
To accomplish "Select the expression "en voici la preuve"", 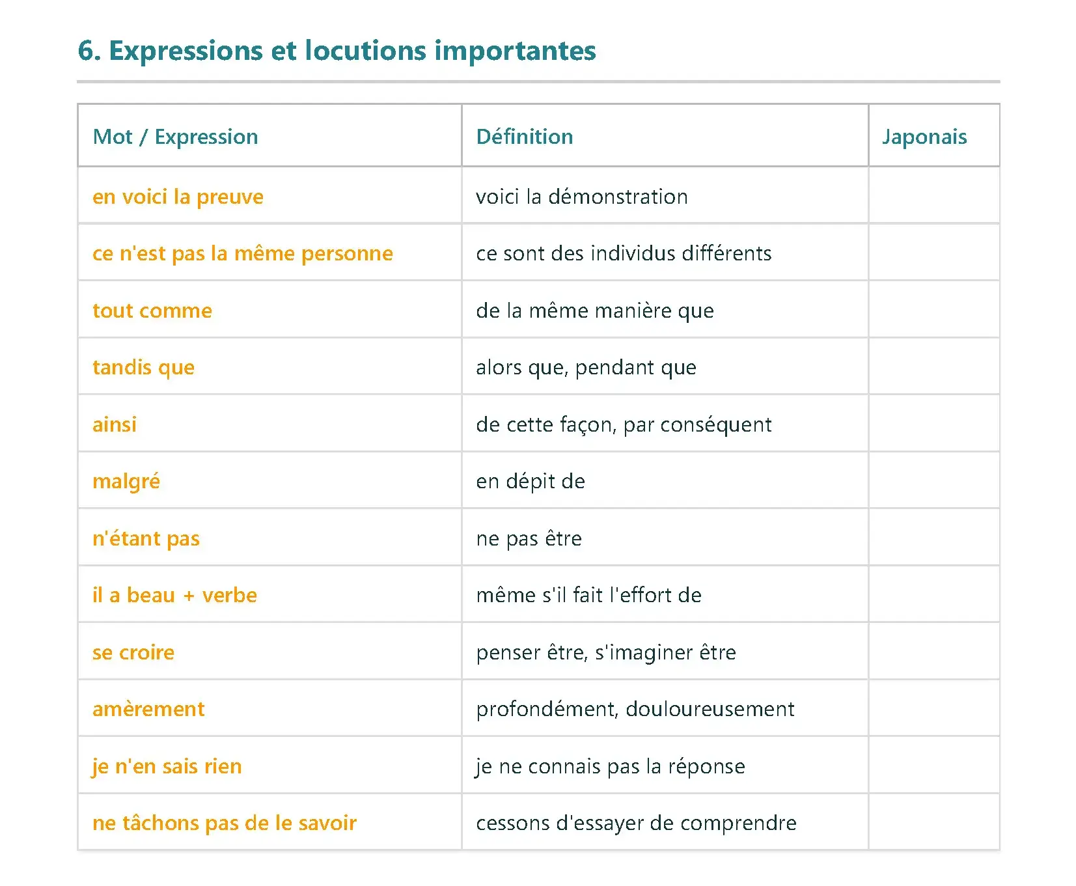I will 178,197.
